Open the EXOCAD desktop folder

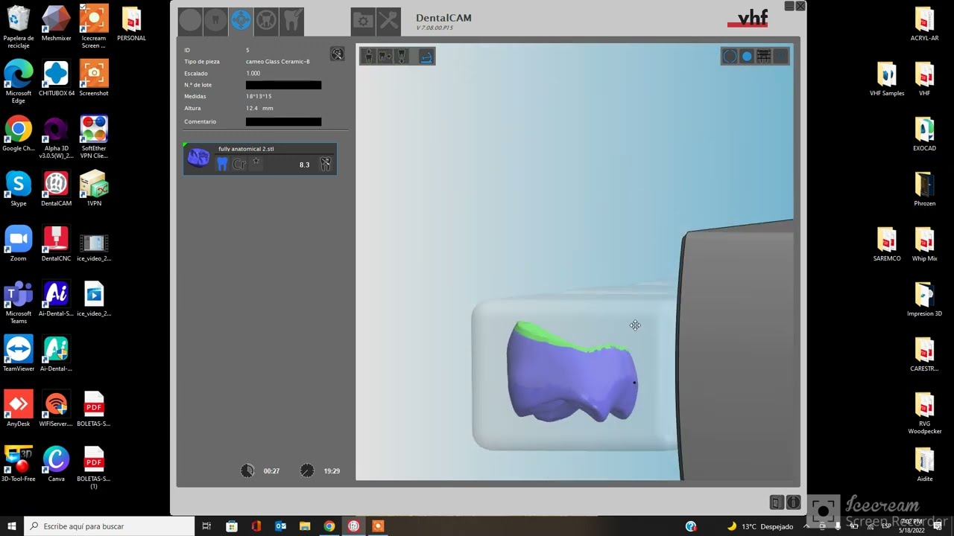tap(924, 134)
